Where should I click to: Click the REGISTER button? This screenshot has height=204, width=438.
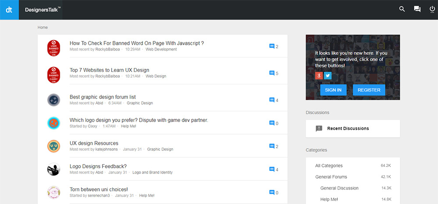click(x=369, y=90)
